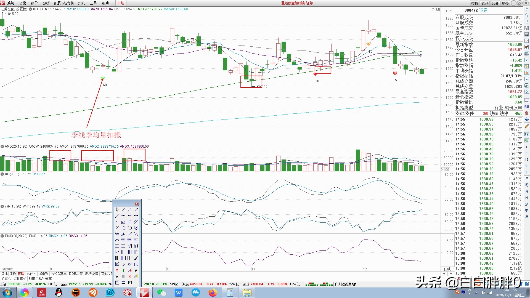Choose the GP golden price line tool
530x298 pixels.
pyautogui.click(x=123, y=240)
